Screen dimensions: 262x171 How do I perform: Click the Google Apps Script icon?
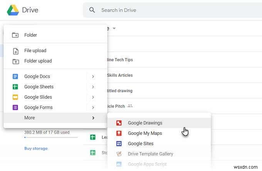click(119, 164)
